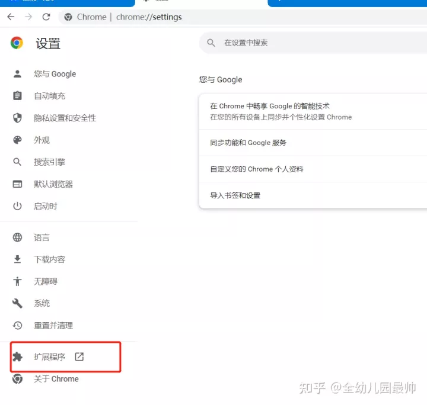The image size is (427, 405).
Task: Click the address bar showing chrome://settings
Action: pos(243,17)
